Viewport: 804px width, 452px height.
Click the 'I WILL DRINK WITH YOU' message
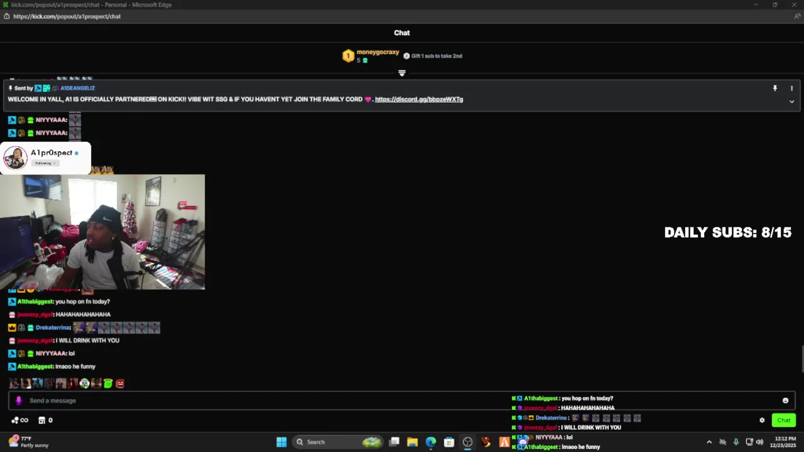point(88,340)
